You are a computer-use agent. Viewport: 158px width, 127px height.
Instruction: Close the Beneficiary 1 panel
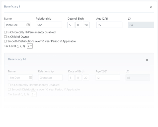(151, 7)
